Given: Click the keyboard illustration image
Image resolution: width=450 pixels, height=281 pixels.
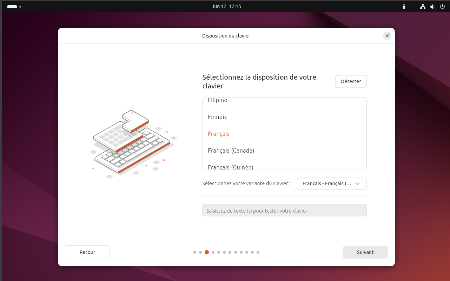Looking at the screenshot, I should (133, 142).
